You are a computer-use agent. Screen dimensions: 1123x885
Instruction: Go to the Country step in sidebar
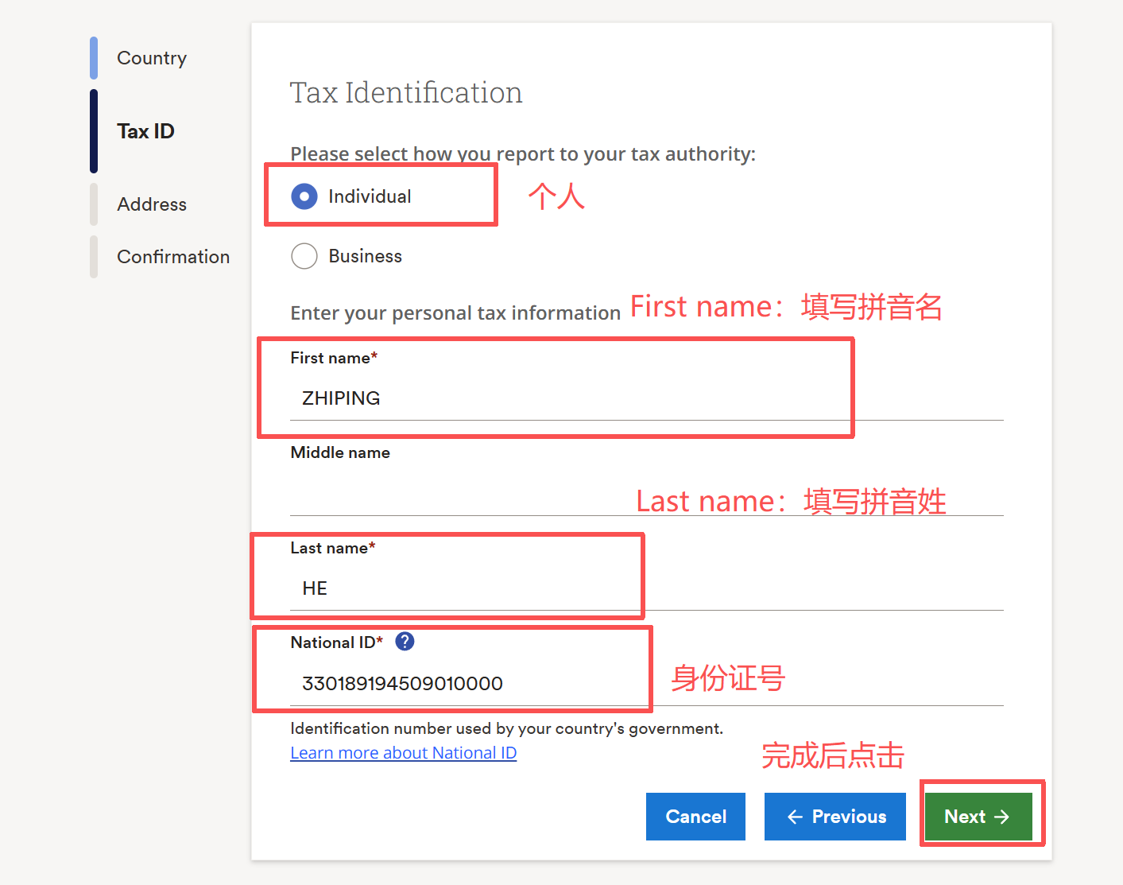point(152,58)
